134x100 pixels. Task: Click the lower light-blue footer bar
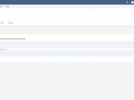tap(67, 55)
